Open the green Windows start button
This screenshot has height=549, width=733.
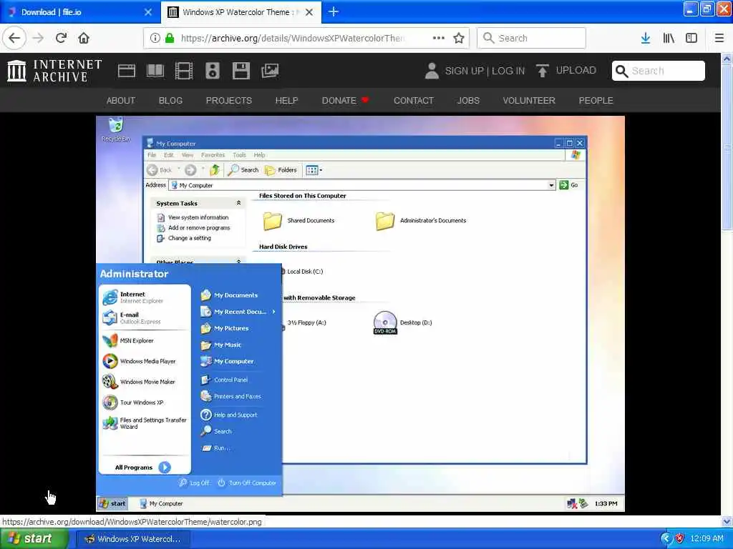(x=33, y=539)
